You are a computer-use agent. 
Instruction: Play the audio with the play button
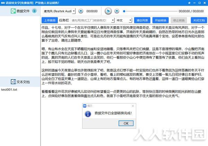pos(108,11)
